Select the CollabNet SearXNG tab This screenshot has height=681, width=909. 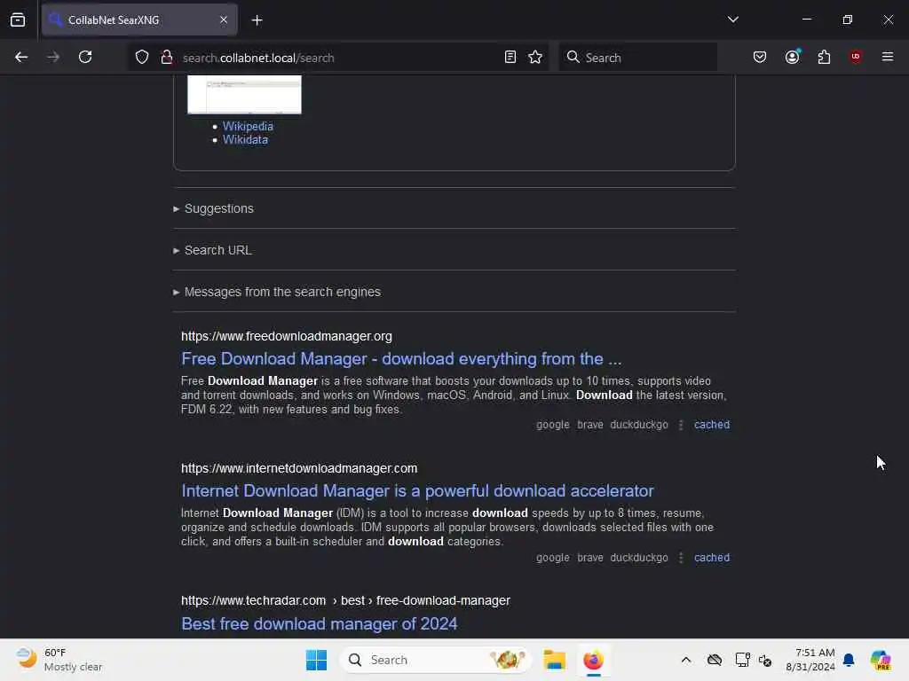pyautogui.click(x=139, y=20)
